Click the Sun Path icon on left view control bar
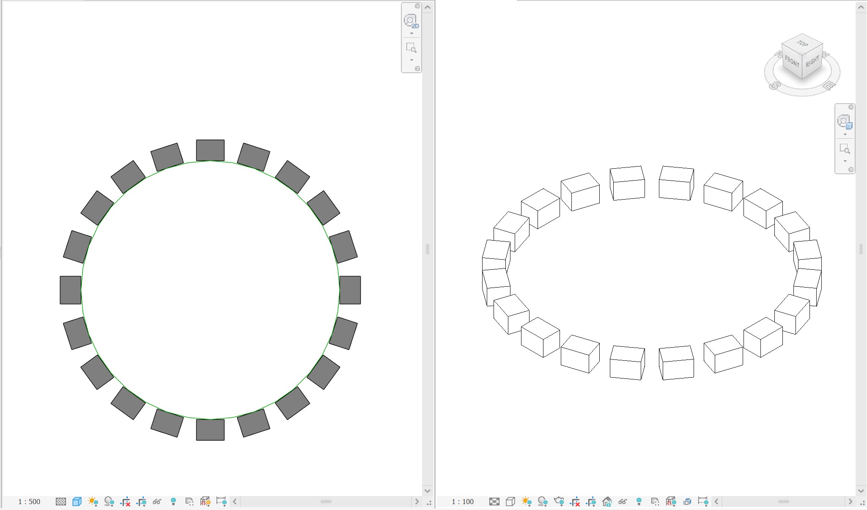Image resolution: width=867 pixels, height=510 pixels. click(93, 502)
